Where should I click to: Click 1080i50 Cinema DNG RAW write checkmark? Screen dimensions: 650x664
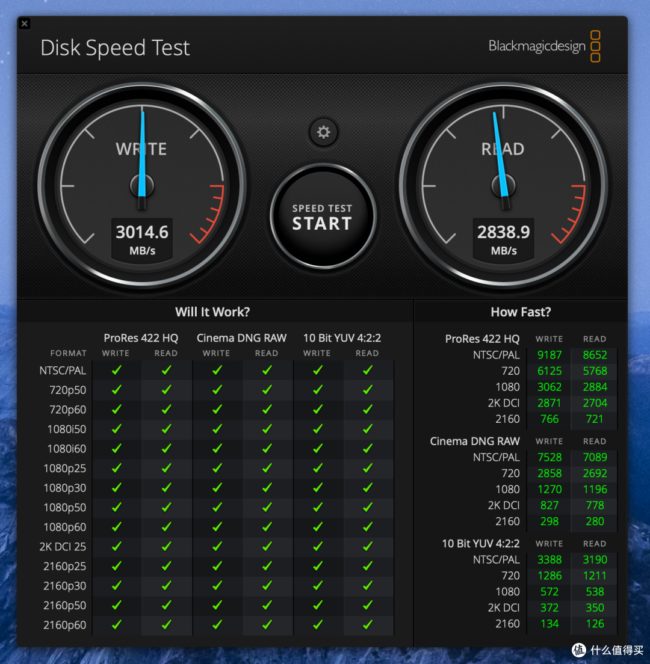click(x=217, y=429)
